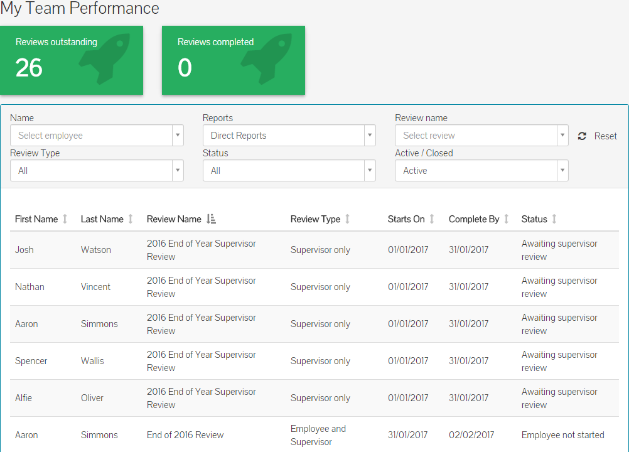Click End of 2016 Review name
Screen dimensions: 629x452
185,435
